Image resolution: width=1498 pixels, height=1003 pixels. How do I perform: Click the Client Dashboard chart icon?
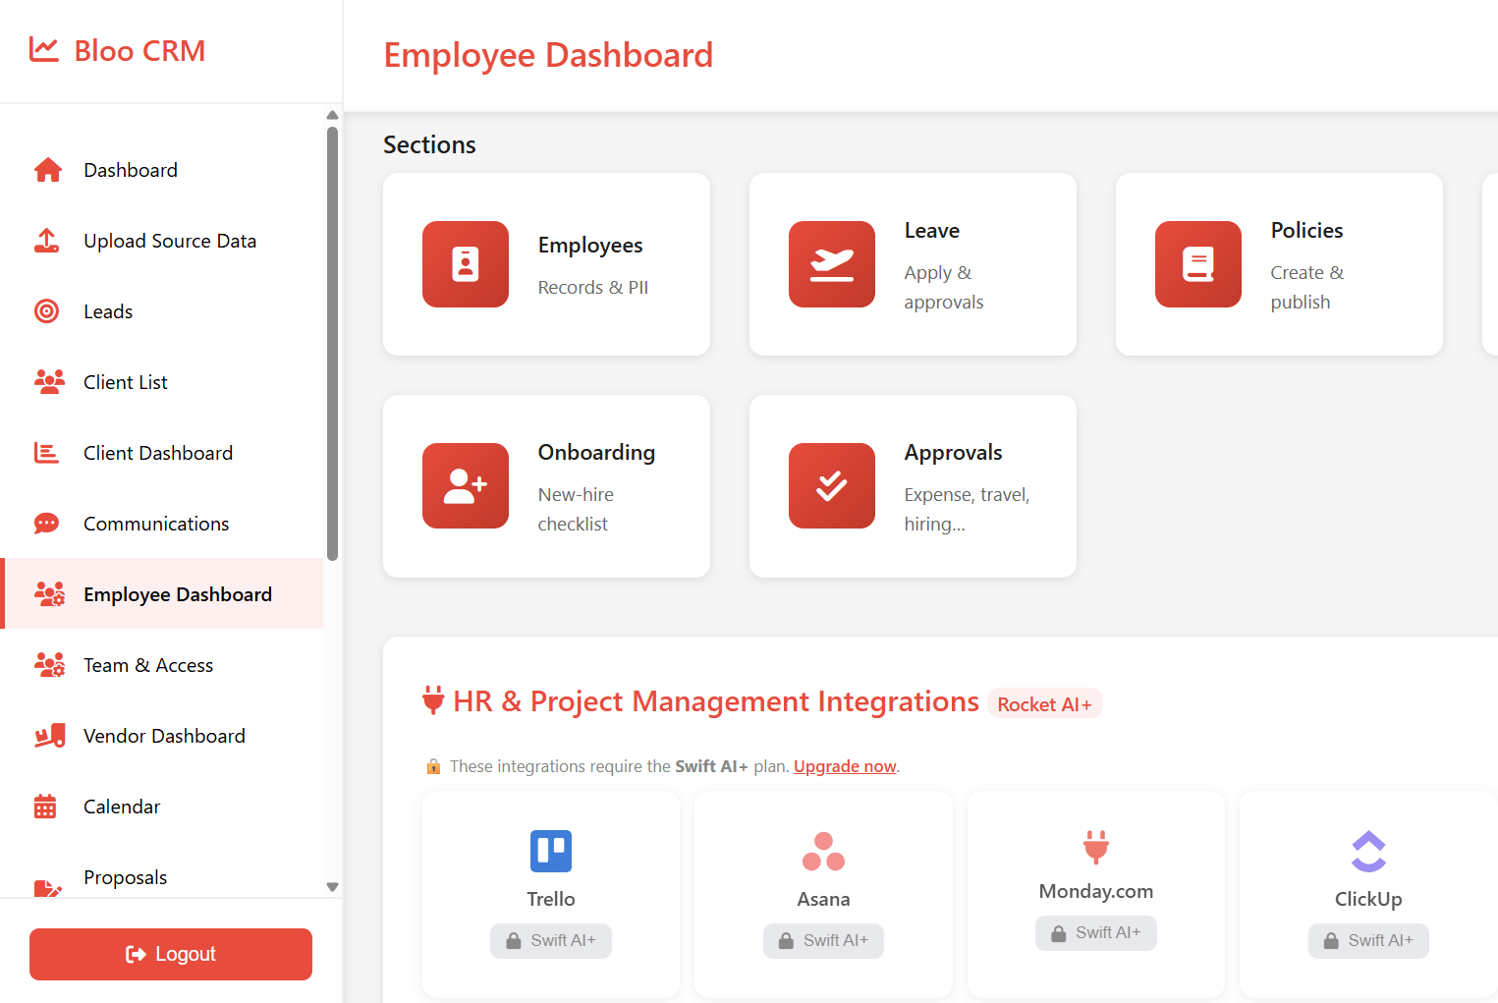click(x=46, y=453)
